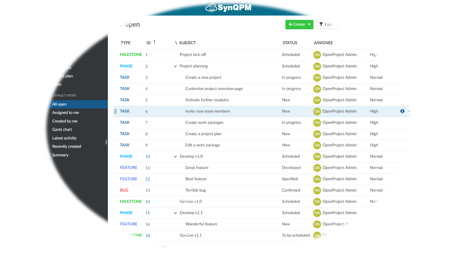Viewport: 457px width, 257px height.
Task: Grab the drag handle on the Invite new team members row
Action: point(115,111)
